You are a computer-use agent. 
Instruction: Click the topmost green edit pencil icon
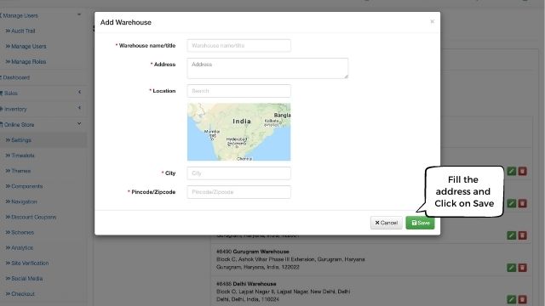[x=511, y=171]
